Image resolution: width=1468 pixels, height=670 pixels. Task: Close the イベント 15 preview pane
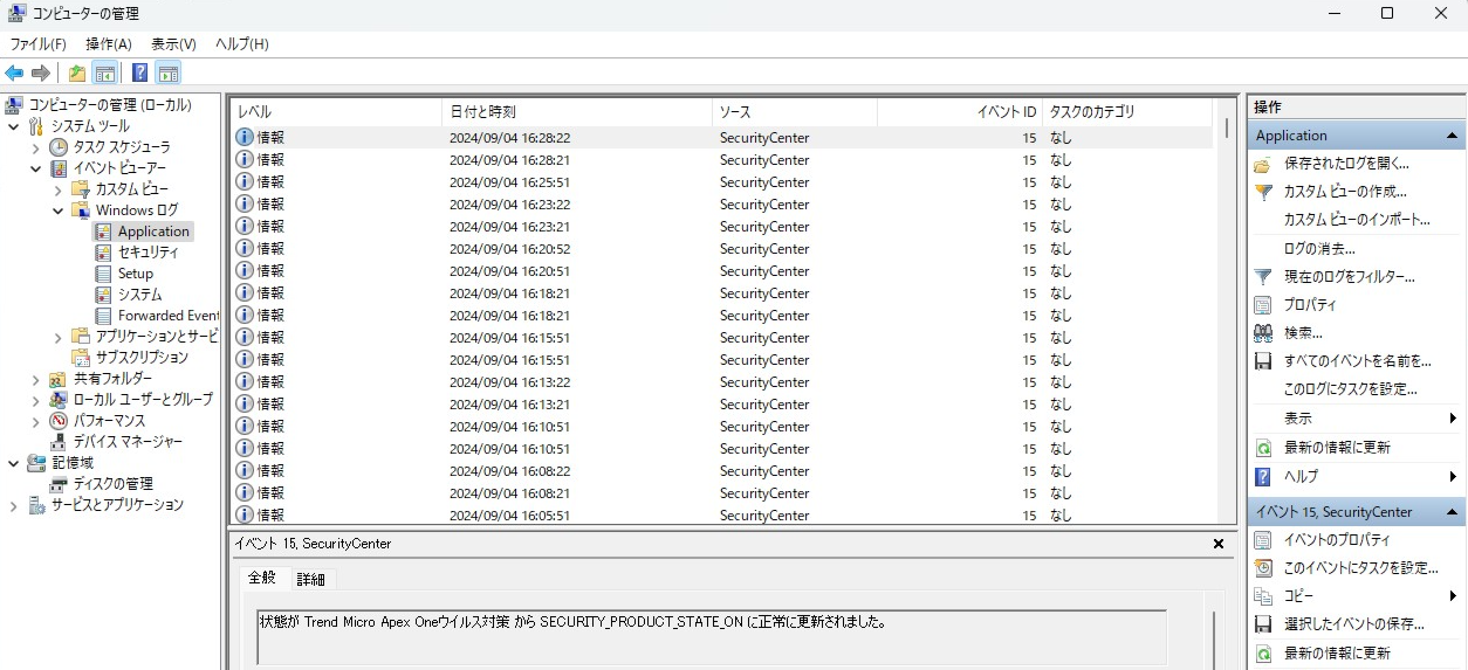click(1219, 543)
